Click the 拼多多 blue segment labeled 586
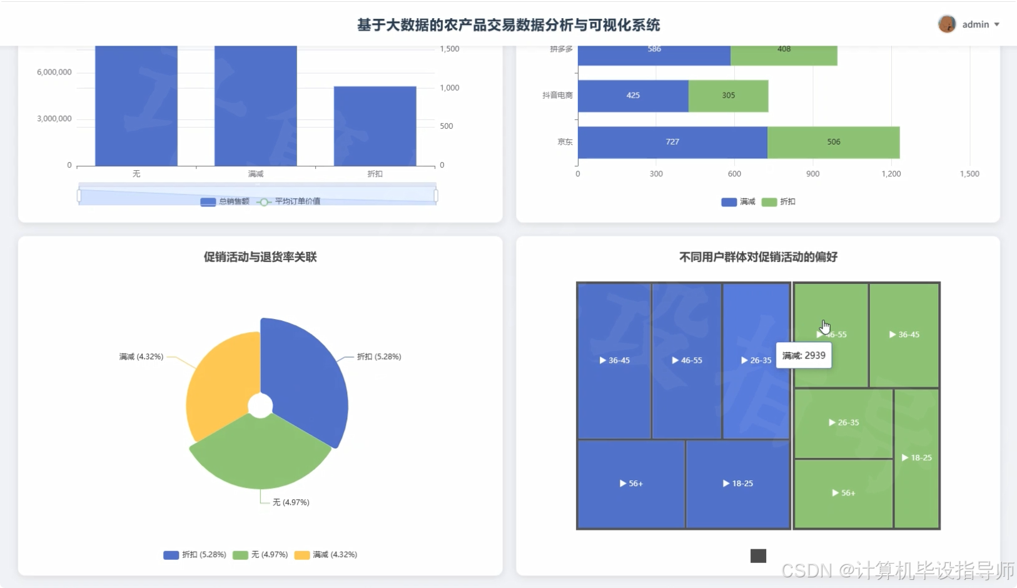 pyautogui.click(x=654, y=56)
